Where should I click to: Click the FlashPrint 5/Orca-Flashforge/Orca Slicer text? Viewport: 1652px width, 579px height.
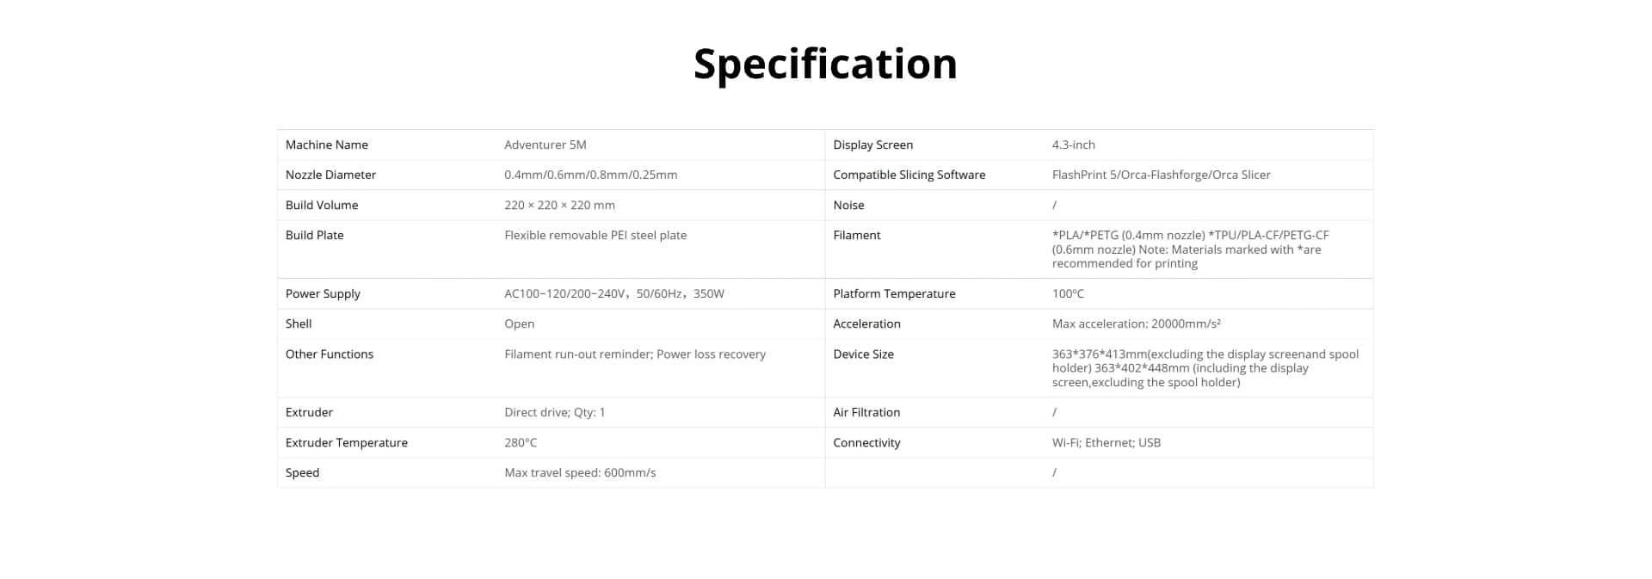point(1161,175)
